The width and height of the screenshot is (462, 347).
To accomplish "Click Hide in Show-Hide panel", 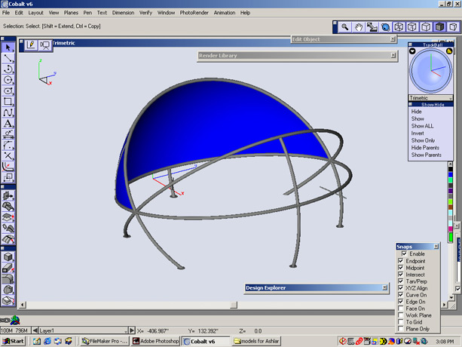I will 416,112.
